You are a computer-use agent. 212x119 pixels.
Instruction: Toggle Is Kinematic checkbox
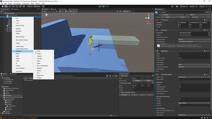pyautogui.click(x=179, y=62)
